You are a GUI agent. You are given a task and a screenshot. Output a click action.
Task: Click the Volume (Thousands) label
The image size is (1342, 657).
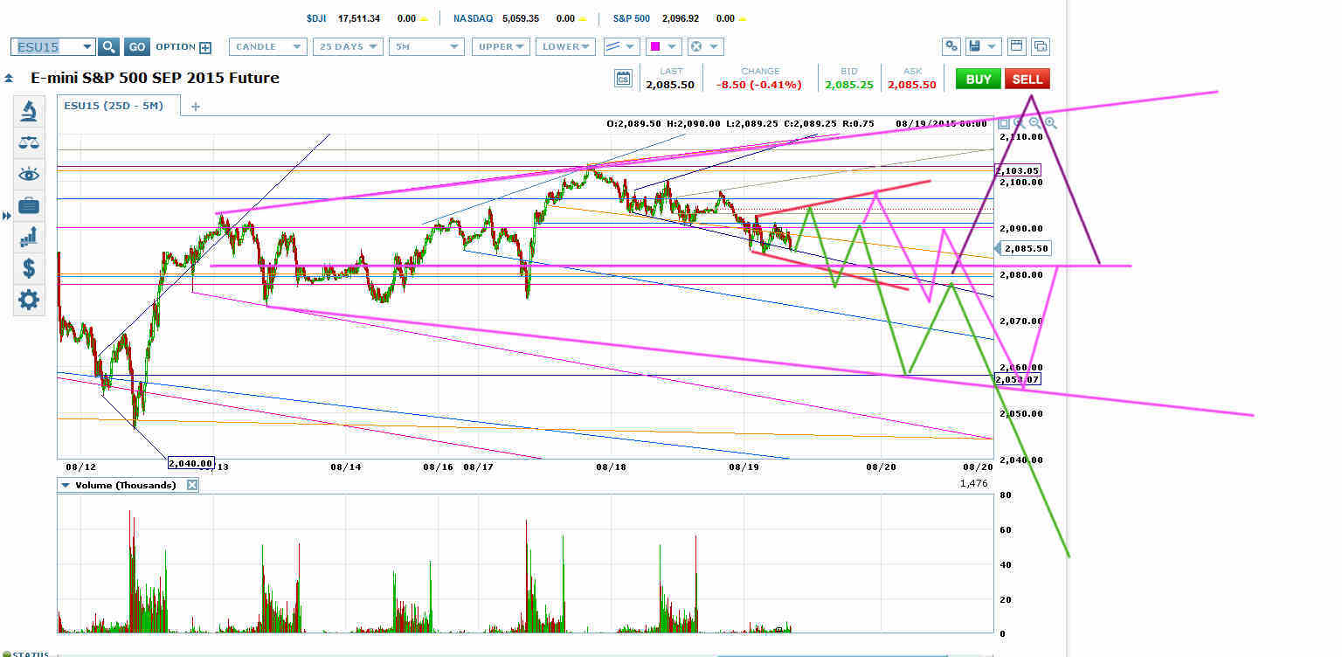(x=125, y=485)
